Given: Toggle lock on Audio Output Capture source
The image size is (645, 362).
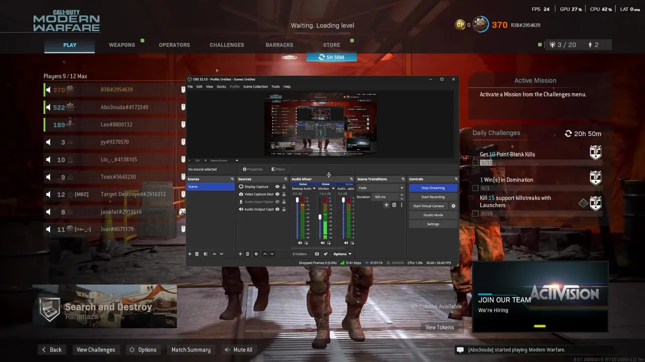Looking at the screenshot, I should (284, 209).
